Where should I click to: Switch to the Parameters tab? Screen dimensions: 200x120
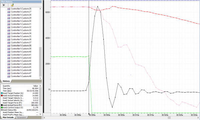[21, 117]
